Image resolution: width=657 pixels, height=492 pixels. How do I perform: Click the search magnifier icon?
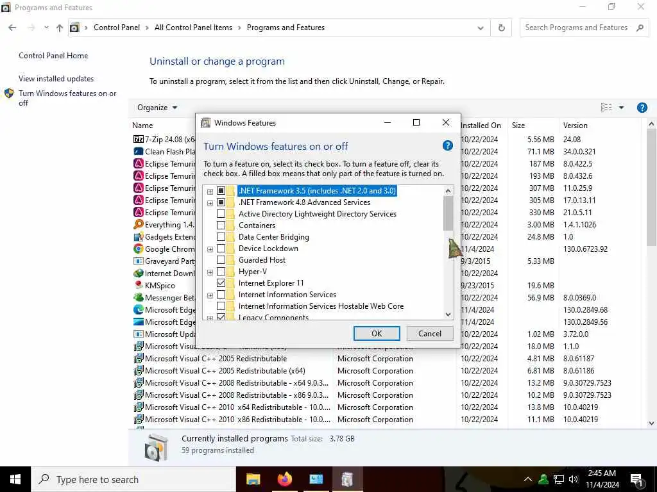point(640,28)
